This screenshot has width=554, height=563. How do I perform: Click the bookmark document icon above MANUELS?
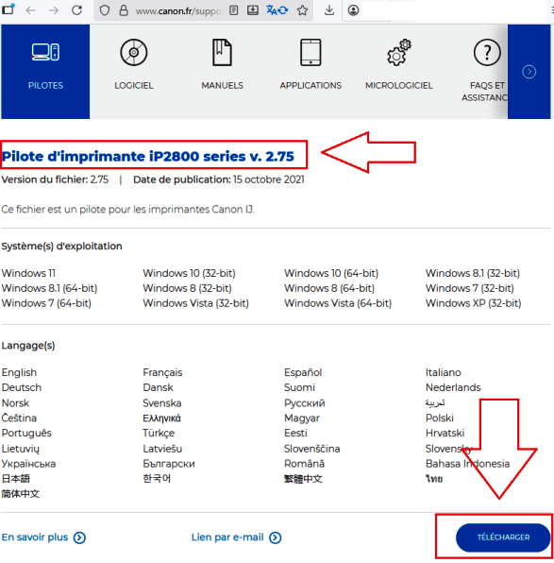(222, 52)
